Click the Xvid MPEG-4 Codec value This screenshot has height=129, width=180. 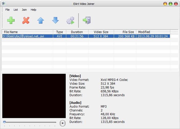[114, 80]
